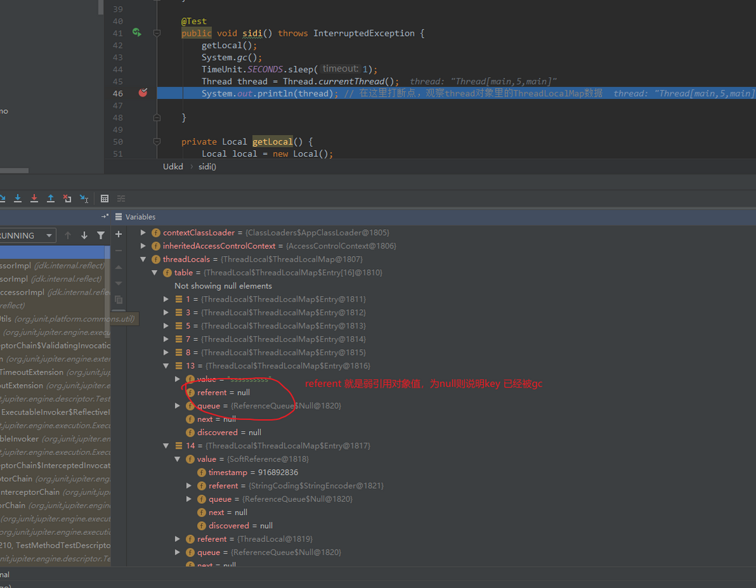Expand the inheritedAccessControlContext variable node
The image size is (756, 588).
coord(143,246)
